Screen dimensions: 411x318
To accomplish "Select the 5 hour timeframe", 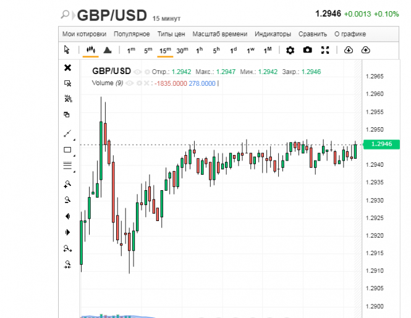I will 216,50.
